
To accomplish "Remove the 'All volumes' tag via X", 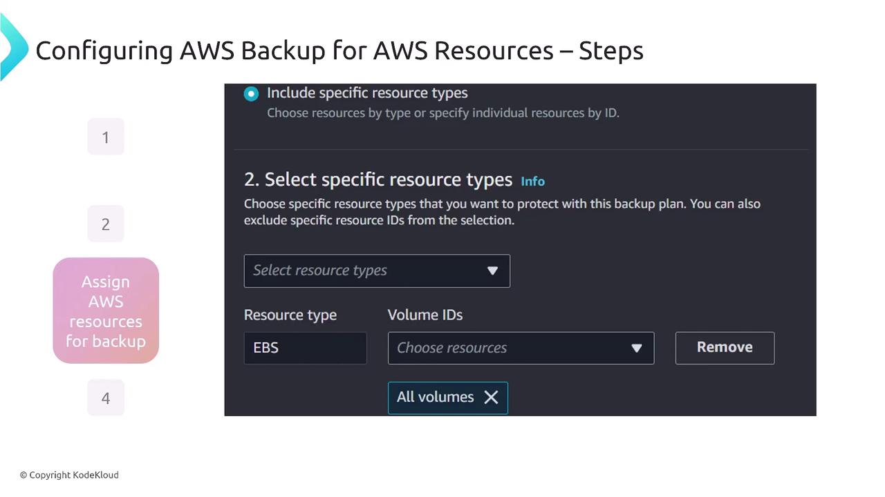I will [491, 398].
